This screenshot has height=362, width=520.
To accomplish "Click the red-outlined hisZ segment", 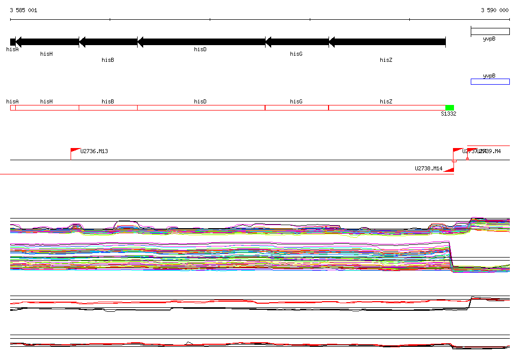I will tap(387, 107).
